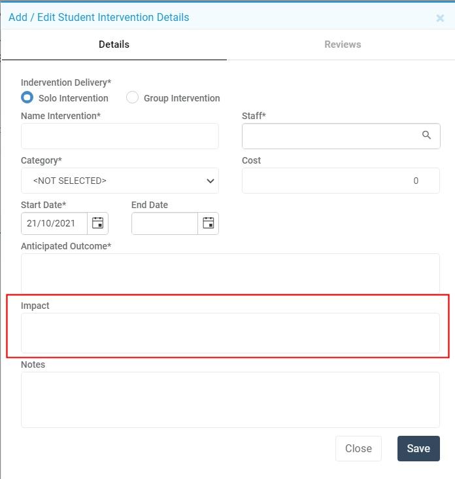
Task: Focus the Name Intervention text field
Action: (x=120, y=136)
